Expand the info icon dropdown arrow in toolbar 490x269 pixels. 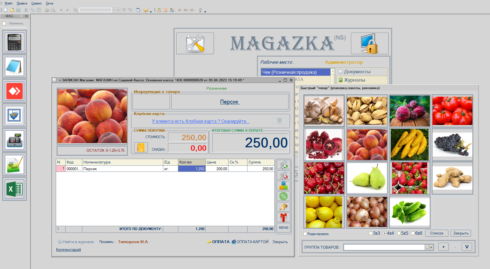[x=151, y=11]
